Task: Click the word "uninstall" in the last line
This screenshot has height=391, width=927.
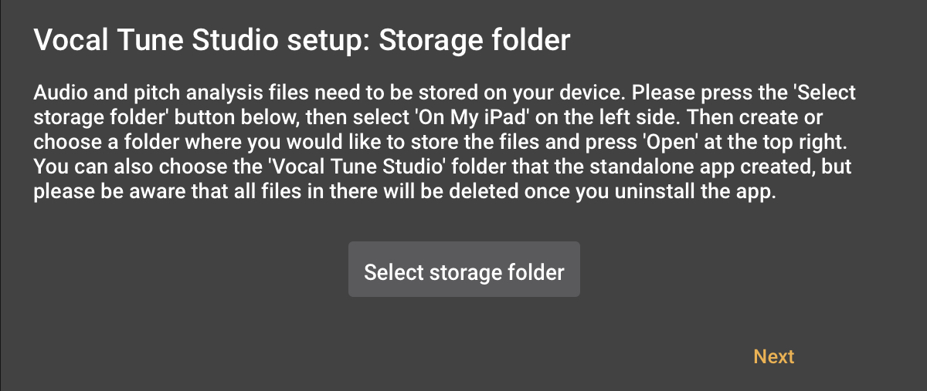Action: (x=659, y=193)
